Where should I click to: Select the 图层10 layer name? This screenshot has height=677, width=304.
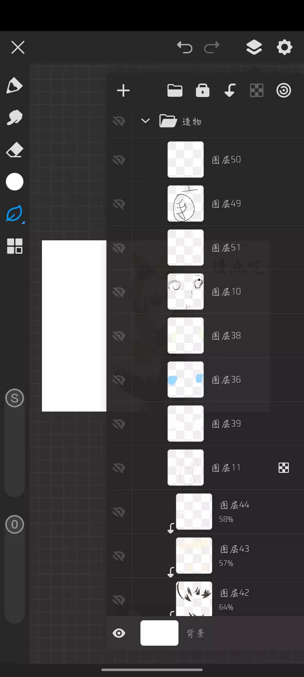(x=226, y=292)
